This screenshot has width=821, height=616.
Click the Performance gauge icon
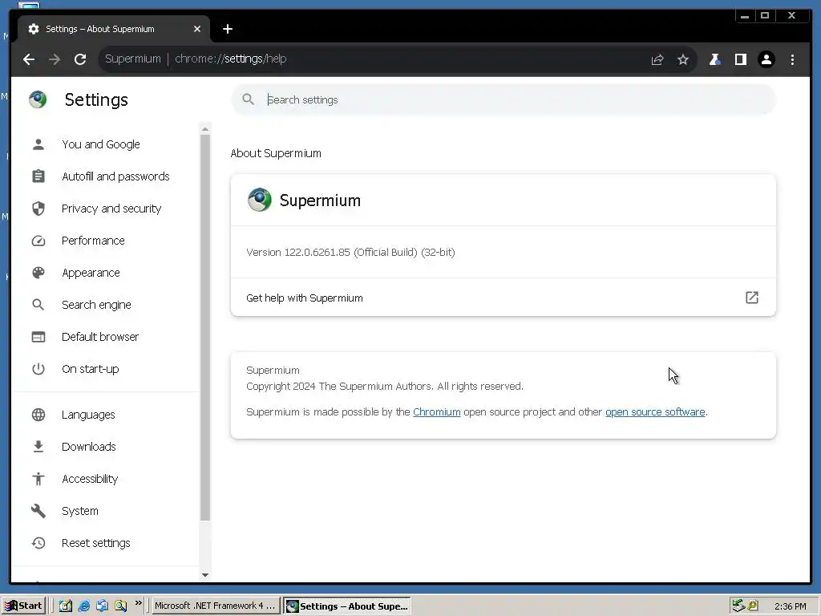click(38, 241)
